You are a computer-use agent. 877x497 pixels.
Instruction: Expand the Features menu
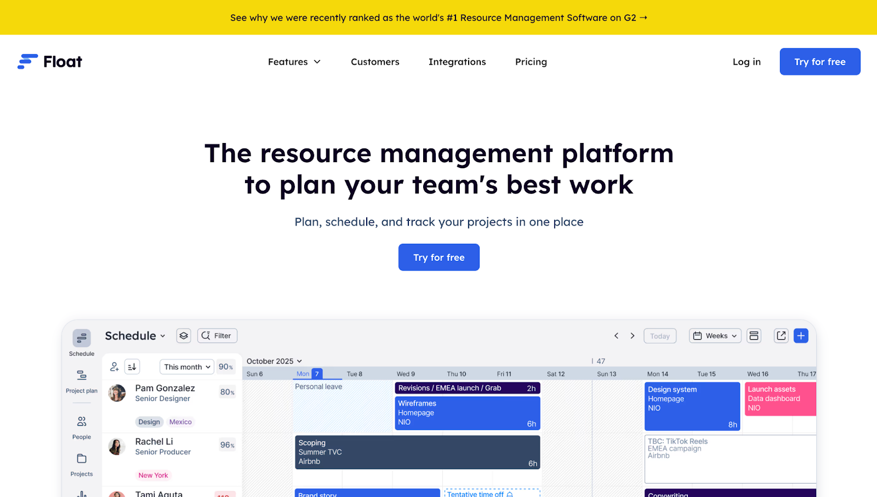294,62
